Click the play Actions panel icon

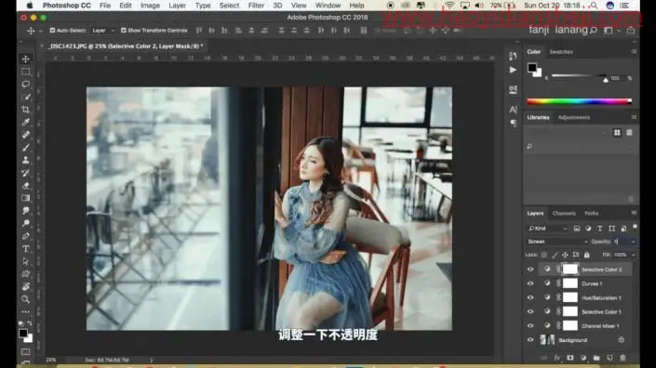point(513,70)
